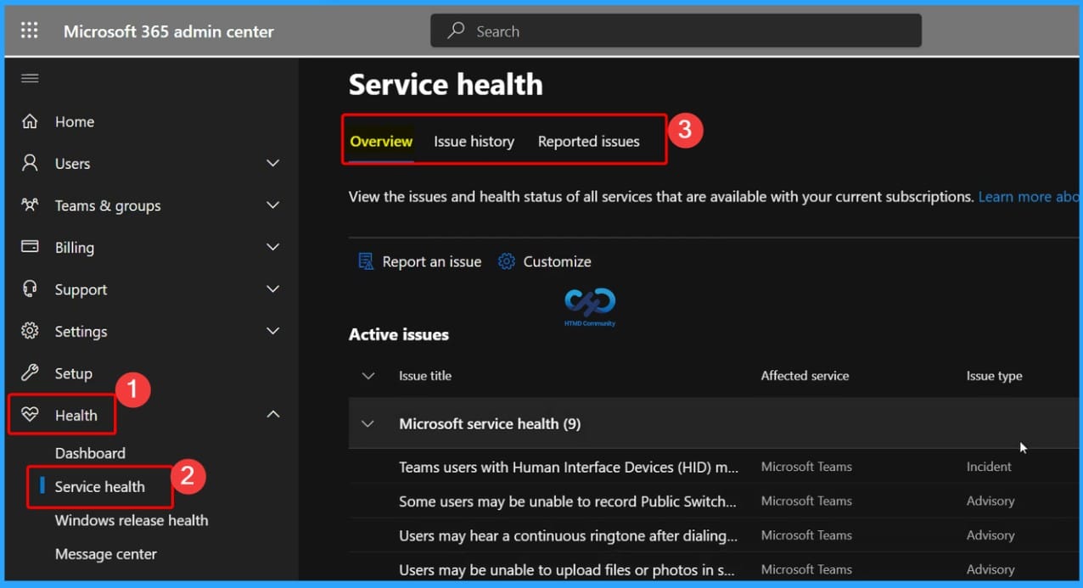Expand the Settings section chevron
The height and width of the screenshot is (588, 1083).
tap(273, 331)
